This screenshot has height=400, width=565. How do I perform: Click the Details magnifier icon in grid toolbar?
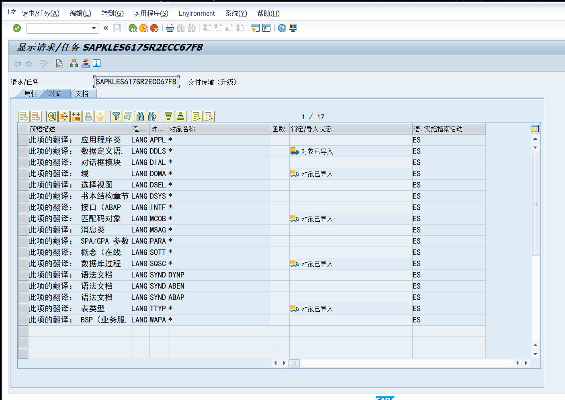(52, 116)
